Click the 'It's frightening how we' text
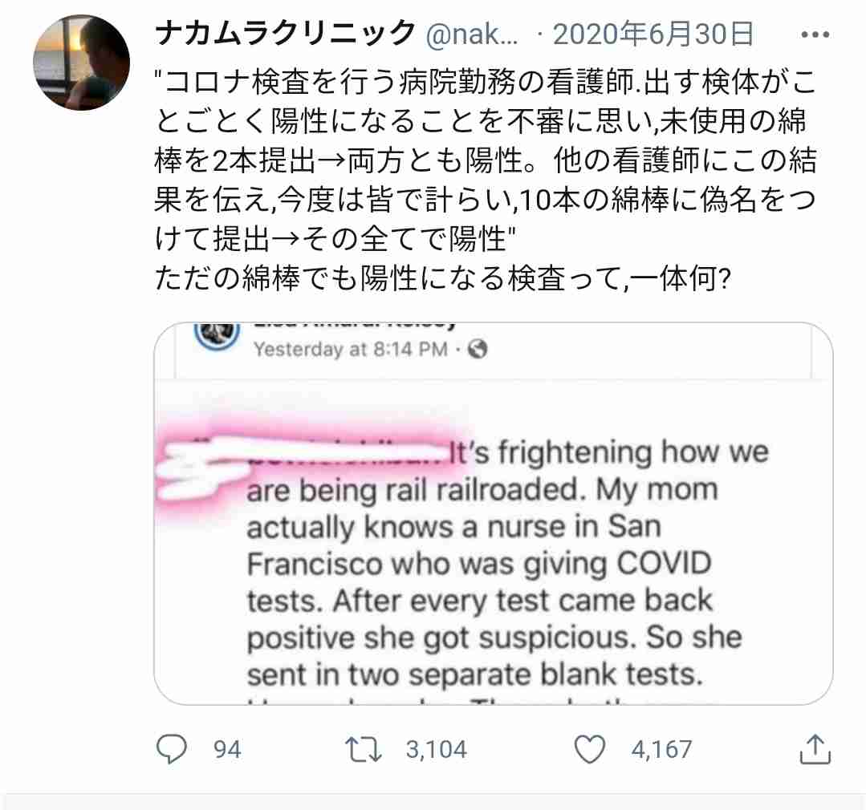The width and height of the screenshot is (866, 810). point(608,454)
